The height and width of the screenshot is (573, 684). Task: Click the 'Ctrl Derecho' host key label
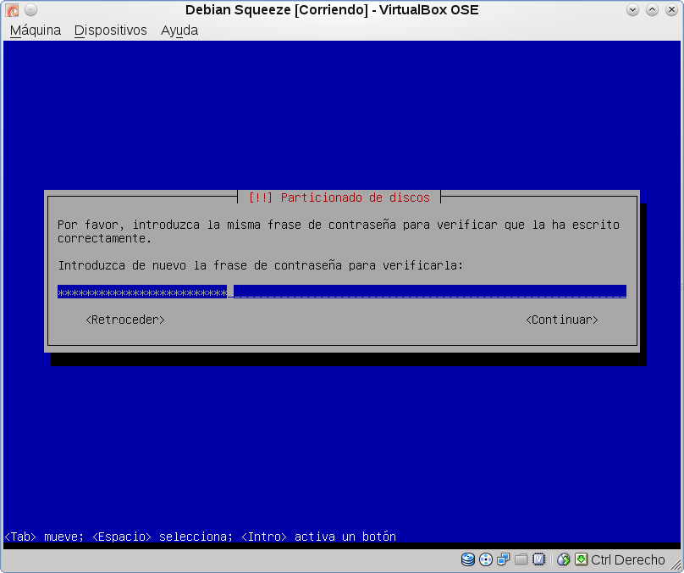click(x=628, y=560)
